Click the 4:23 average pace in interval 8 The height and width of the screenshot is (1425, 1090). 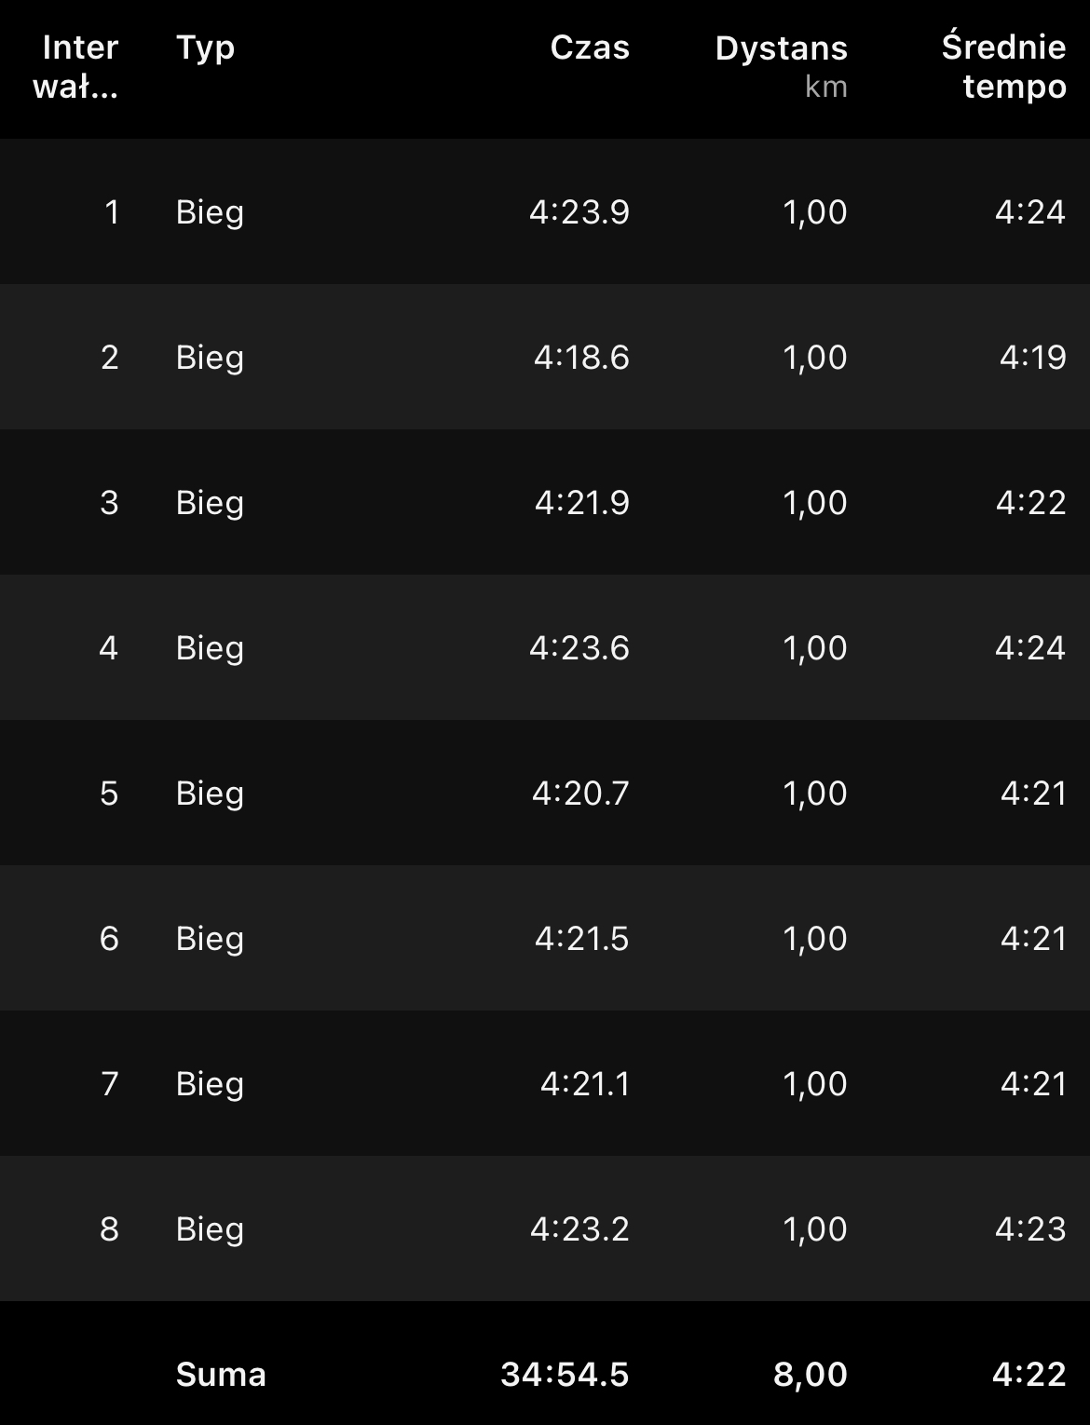pyautogui.click(x=1029, y=1229)
